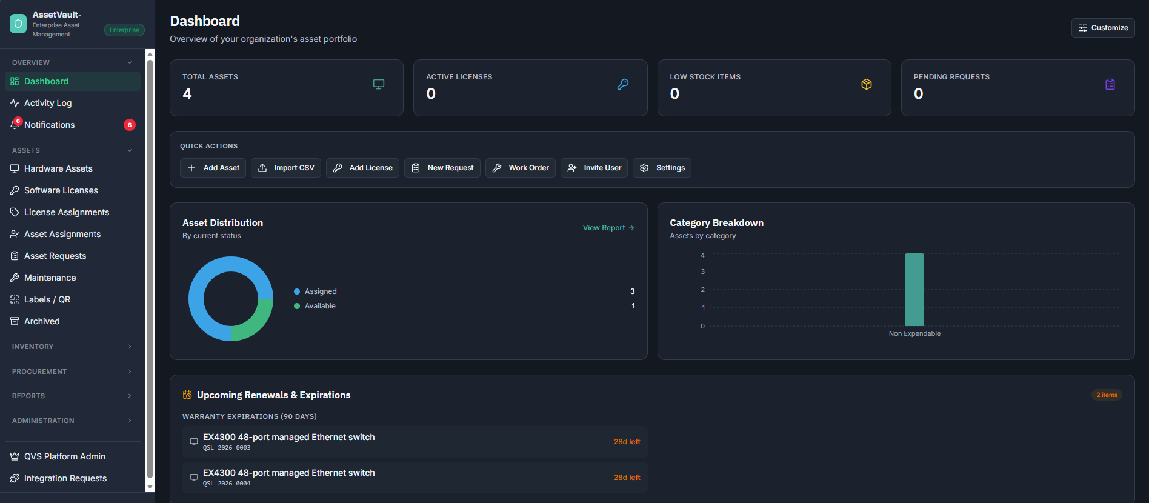The height and width of the screenshot is (503, 1149).
Task: Click the asset tag QSL-2026-0003
Action: click(227, 448)
